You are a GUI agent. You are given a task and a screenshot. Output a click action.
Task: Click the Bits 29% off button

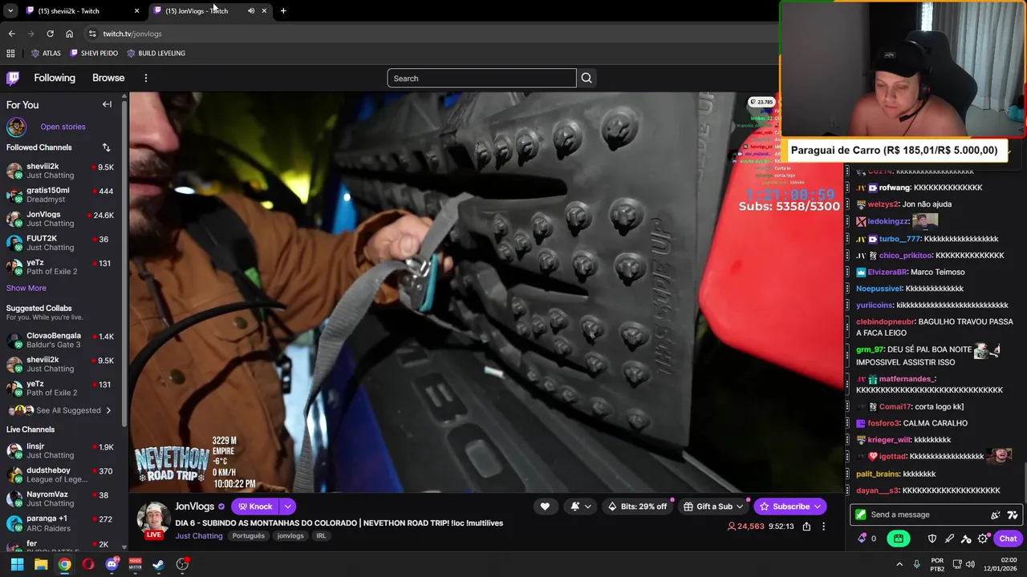coord(637,506)
